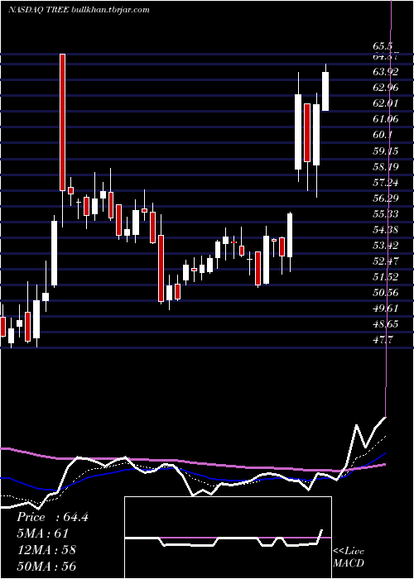Click the 61.06 price axis label
This screenshot has height=579, width=414.
tap(386, 119)
